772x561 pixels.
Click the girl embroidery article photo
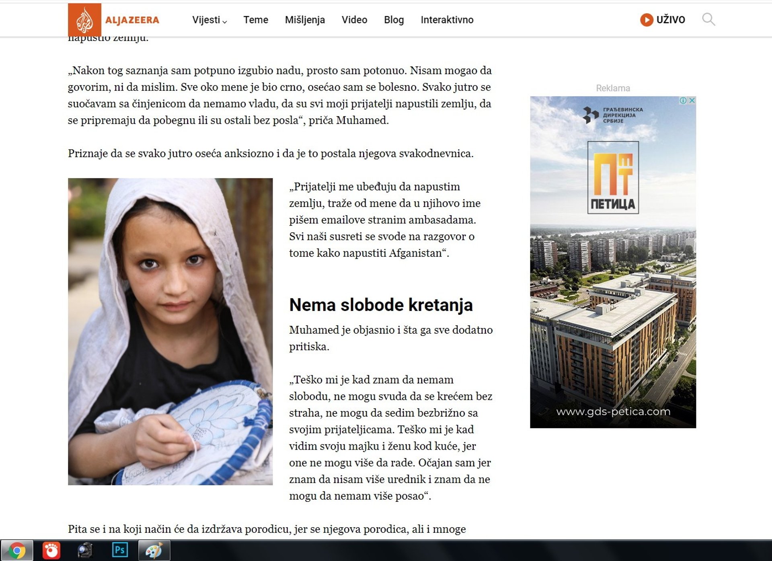[170, 331]
